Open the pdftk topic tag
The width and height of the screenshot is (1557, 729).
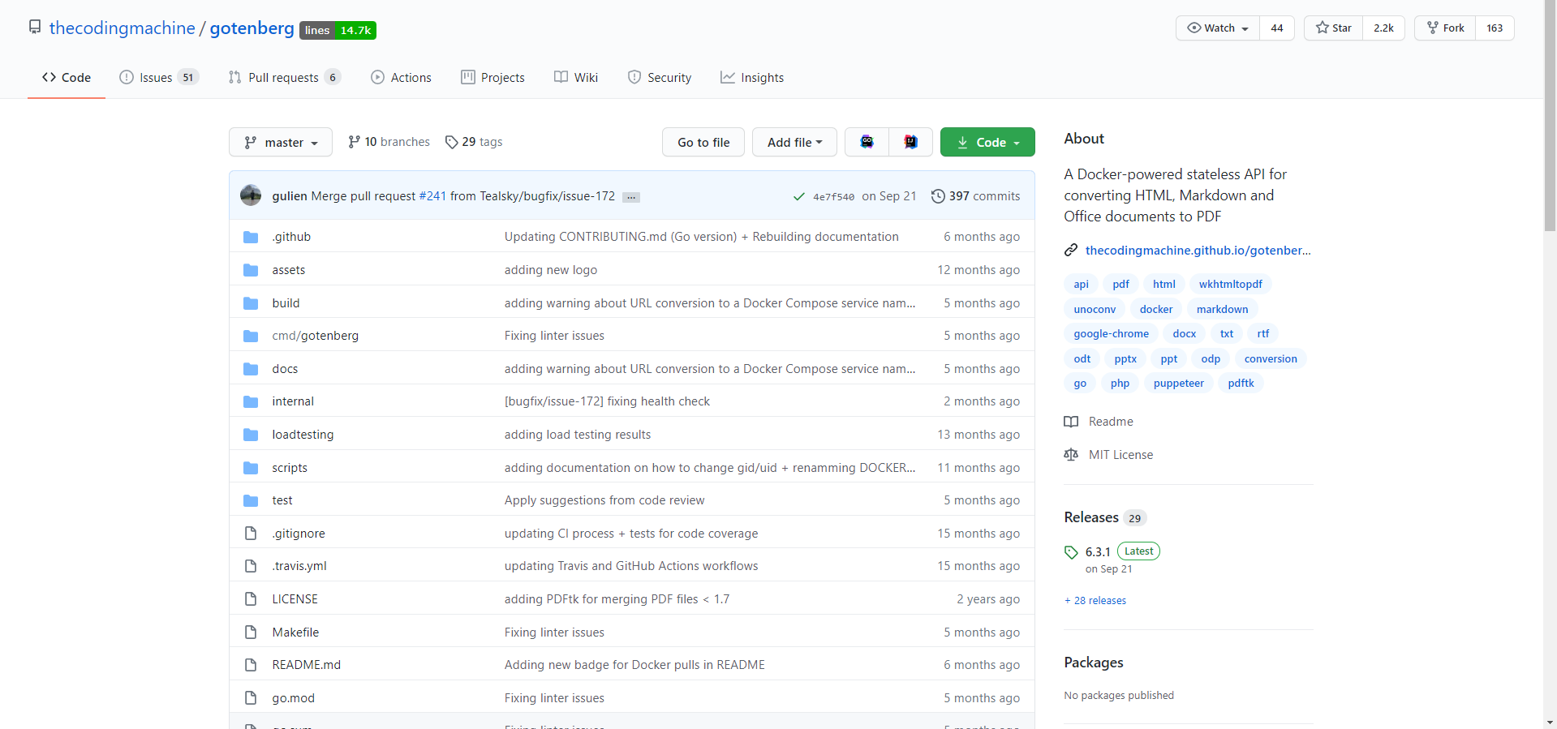pyautogui.click(x=1241, y=383)
